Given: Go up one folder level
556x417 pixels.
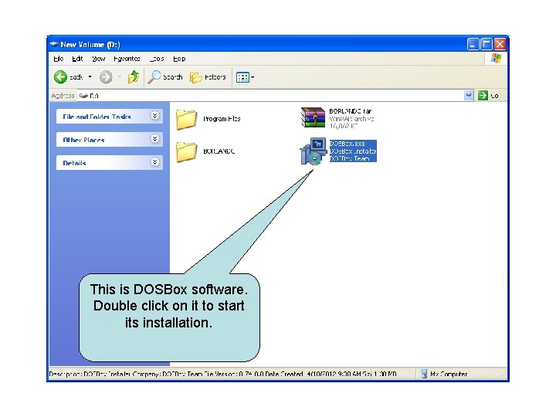Looking at the screenshot, I should pyautogui.click(x=134, y=76).
